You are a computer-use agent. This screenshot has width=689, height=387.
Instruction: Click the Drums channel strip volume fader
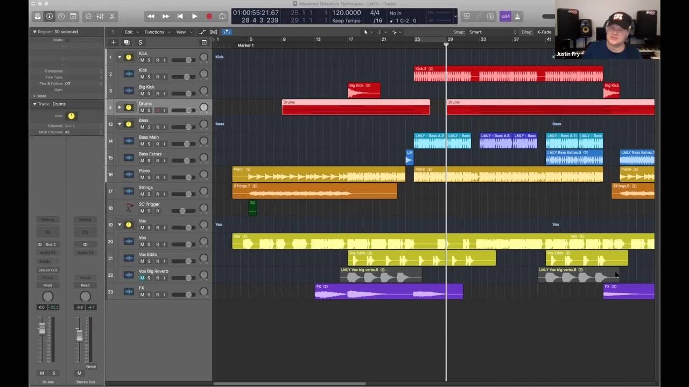tap(42, 329)
